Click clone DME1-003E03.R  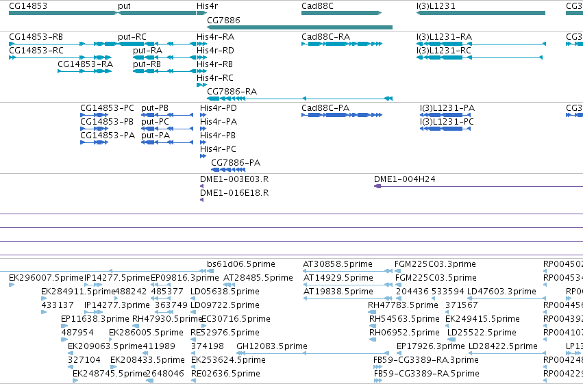tap(234, 179)
